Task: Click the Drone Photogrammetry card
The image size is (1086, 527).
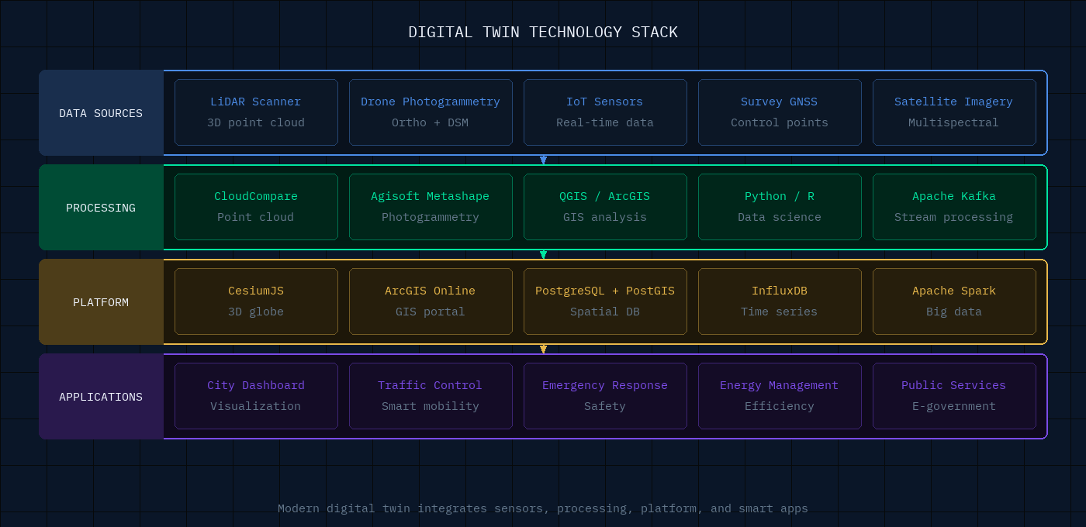Action: point(431,112)
